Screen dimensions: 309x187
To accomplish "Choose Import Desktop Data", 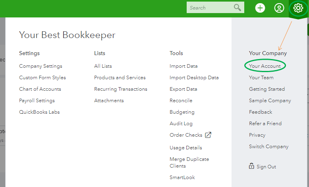I will [x=194, y=78].
